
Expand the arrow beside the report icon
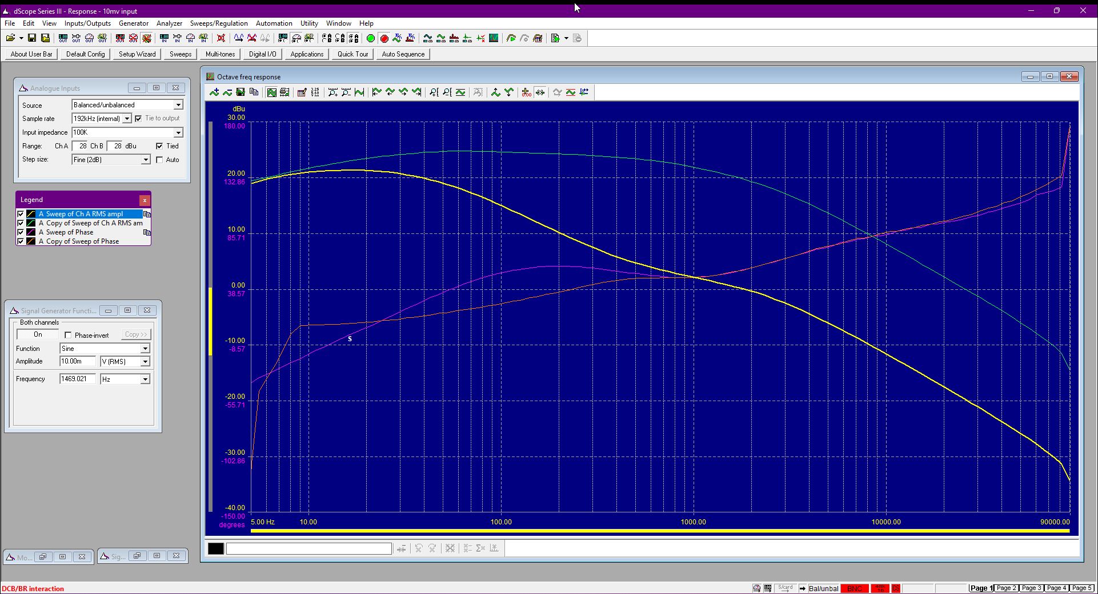click(x=566, y=38)
